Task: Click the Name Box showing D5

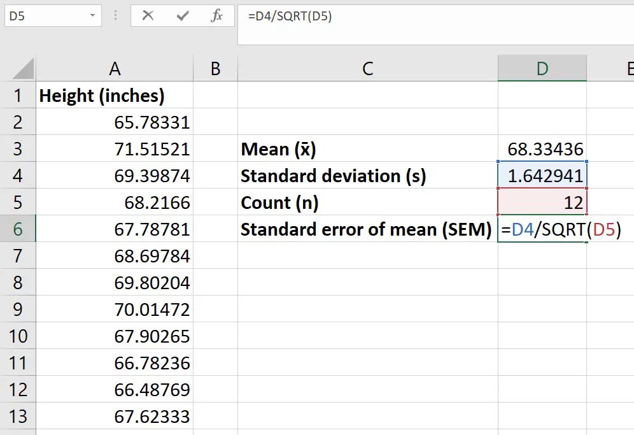Action: [x=53, y=16]
